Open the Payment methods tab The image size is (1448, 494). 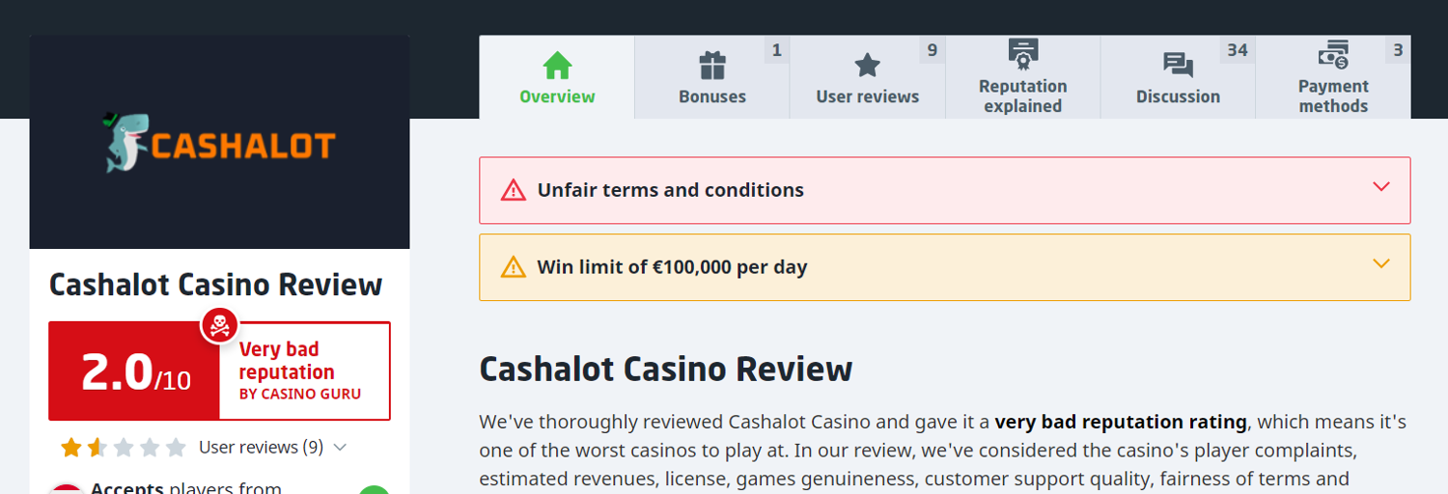pyautogui.click(x=1333, y=77)
